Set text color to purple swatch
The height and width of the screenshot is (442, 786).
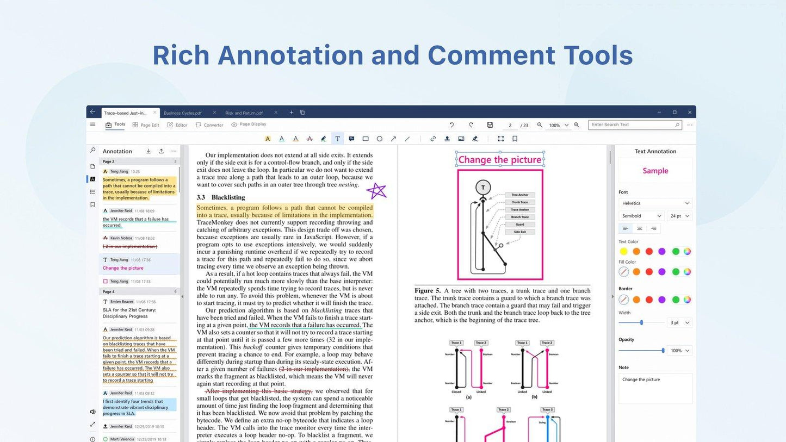(661, 251)
